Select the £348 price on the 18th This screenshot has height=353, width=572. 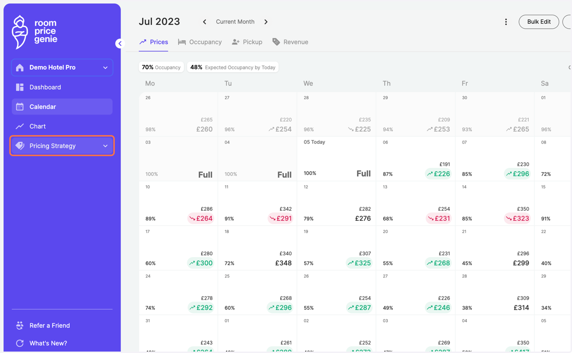[x=283, y=263]
